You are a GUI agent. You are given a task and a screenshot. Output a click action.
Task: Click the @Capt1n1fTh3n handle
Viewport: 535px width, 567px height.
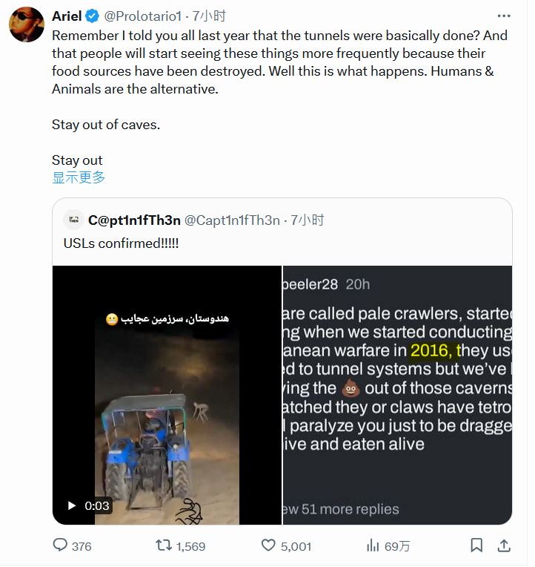[x=232, y=220]
